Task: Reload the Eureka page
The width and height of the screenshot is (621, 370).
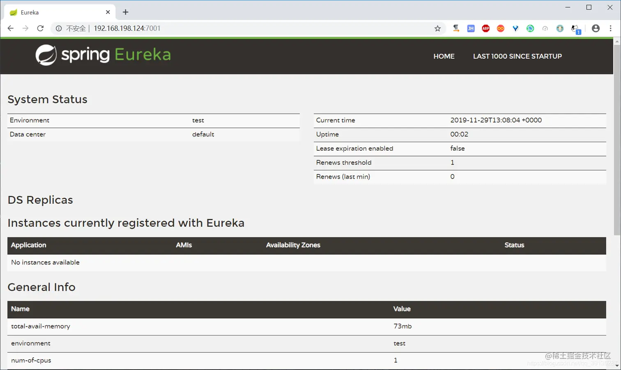Action: [40, 28]
